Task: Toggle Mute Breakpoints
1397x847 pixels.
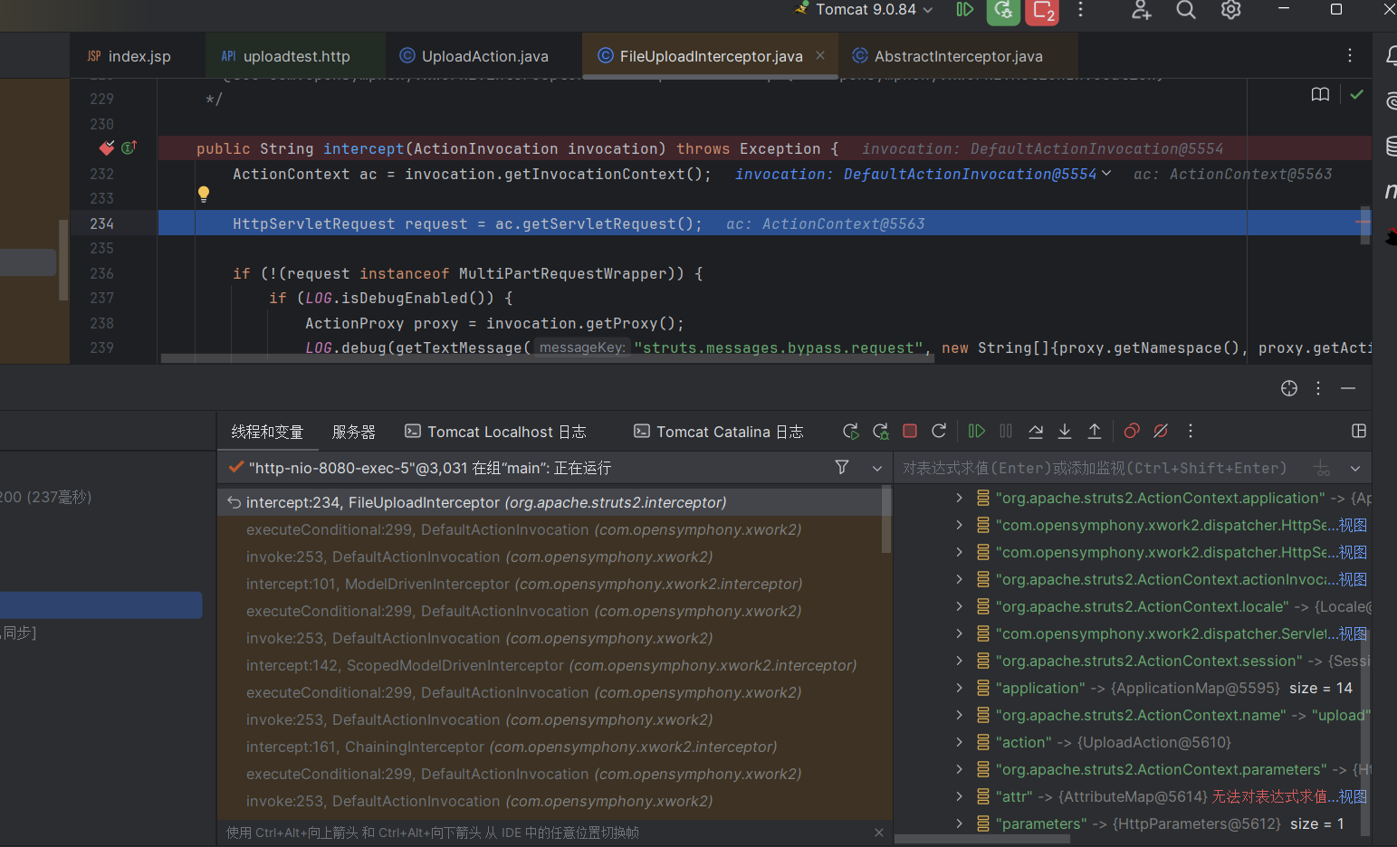Action: pos(1161,432)
